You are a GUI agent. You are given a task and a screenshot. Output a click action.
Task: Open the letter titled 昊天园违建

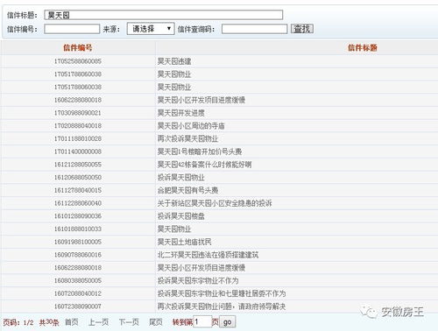[x=174, y=61]
